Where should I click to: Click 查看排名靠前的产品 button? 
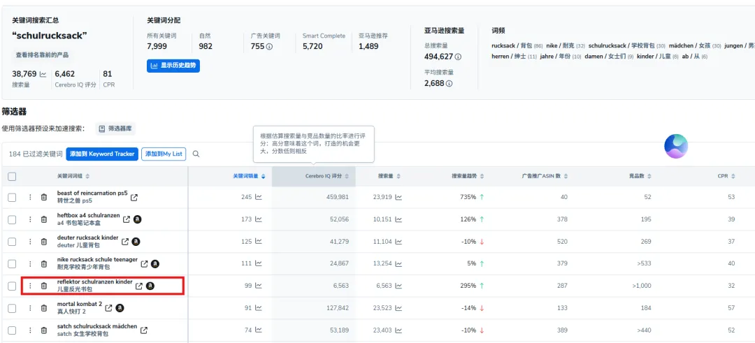[x=42, y=55]
